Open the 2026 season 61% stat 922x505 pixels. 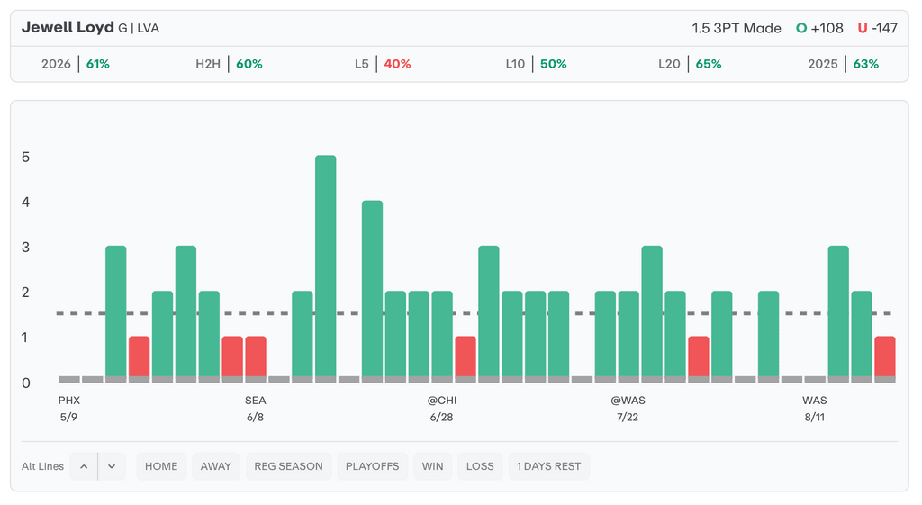point(76,64)
